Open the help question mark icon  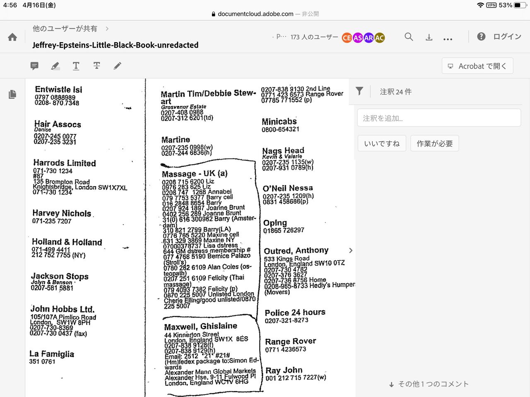tap(481, 36)
